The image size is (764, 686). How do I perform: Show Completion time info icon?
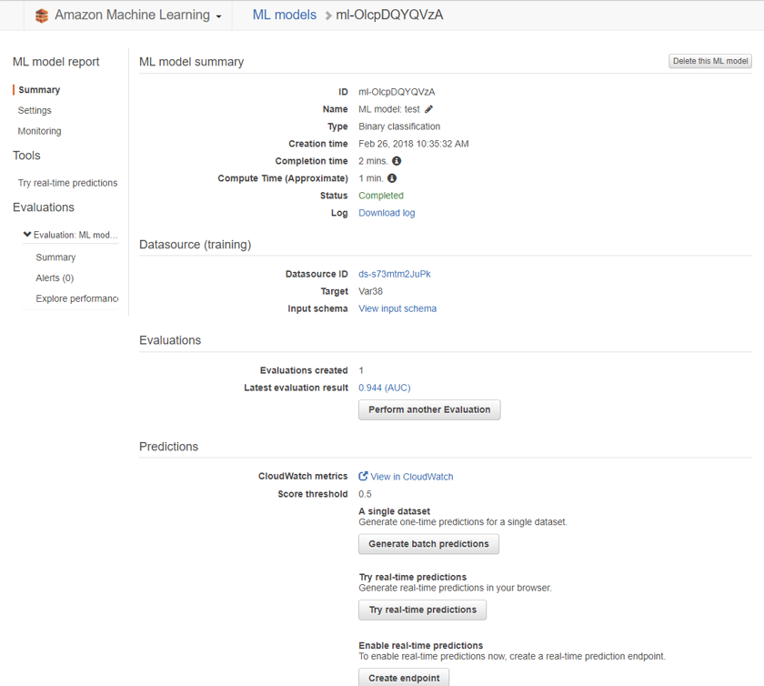tap(397, 161)
